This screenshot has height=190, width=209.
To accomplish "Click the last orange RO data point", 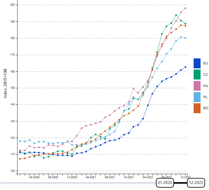I will [x=185, y=26].
